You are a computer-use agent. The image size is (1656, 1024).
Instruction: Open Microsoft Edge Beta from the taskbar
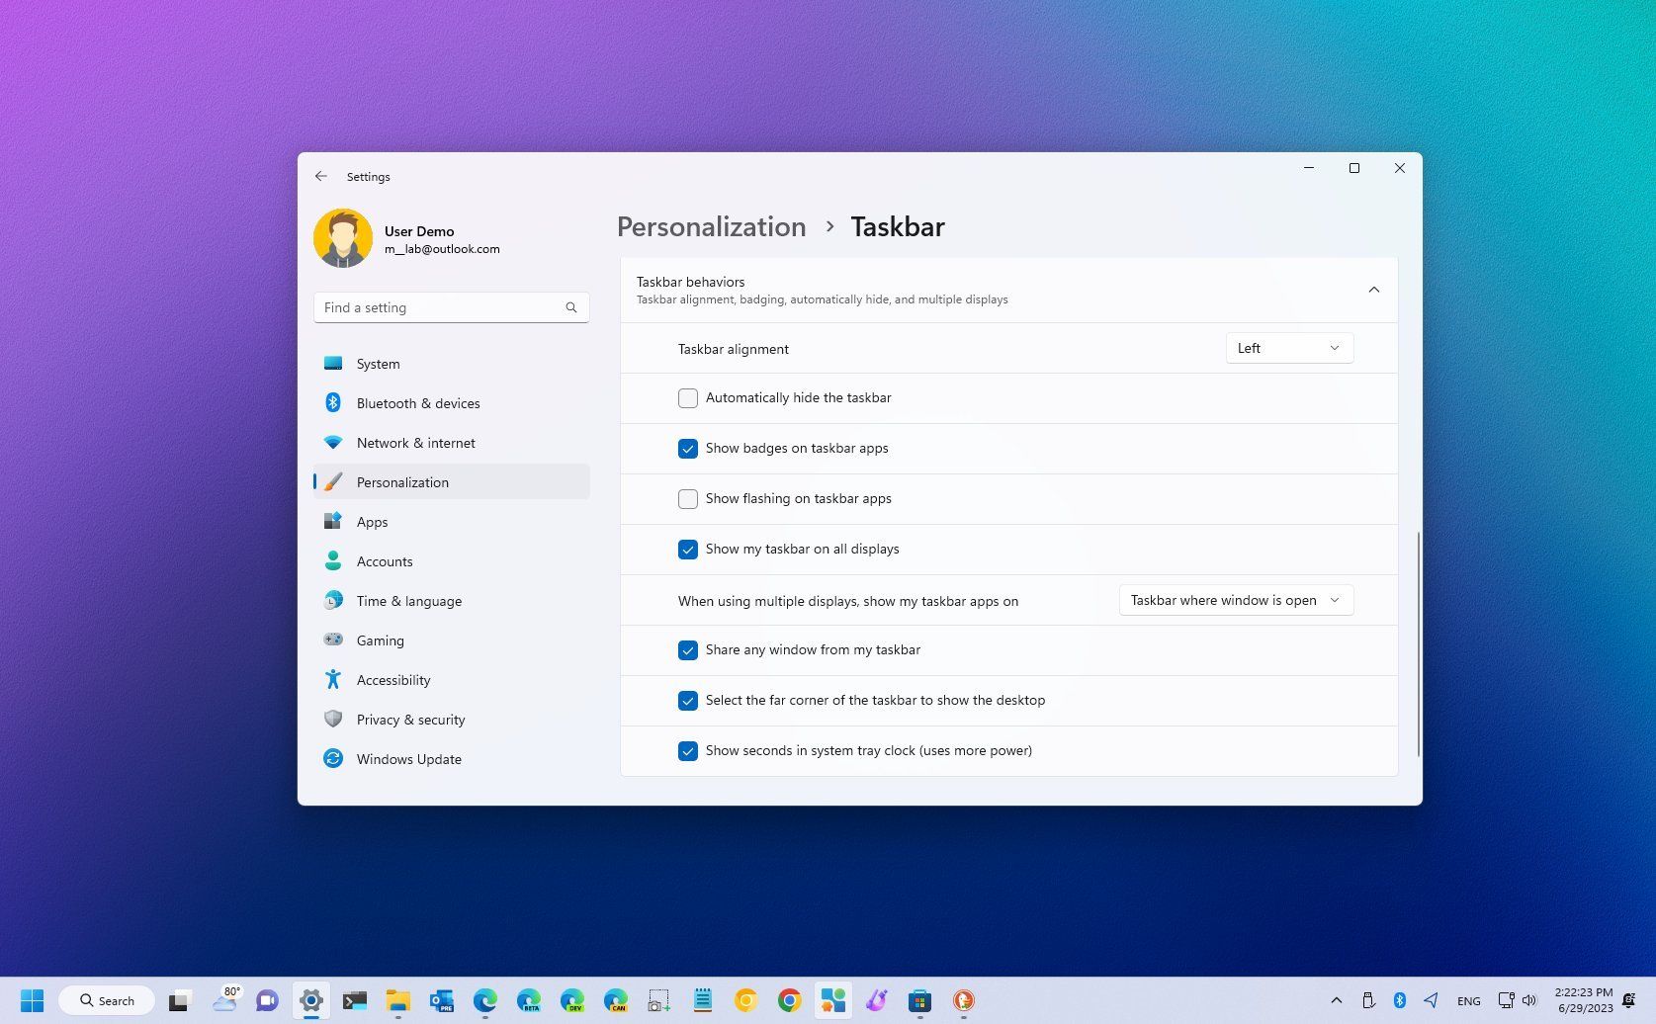pos(530,1000)
